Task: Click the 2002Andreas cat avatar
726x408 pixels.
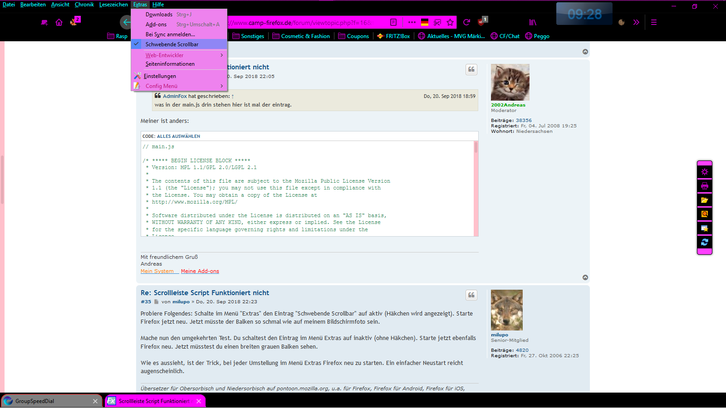Action: (x=510, y=82)
